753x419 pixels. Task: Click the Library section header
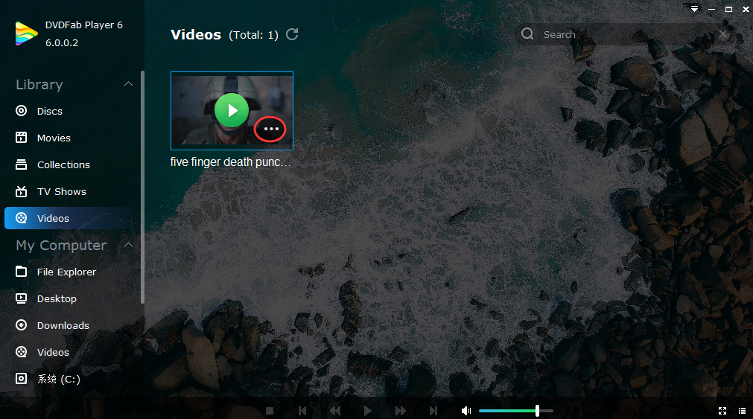39,85
